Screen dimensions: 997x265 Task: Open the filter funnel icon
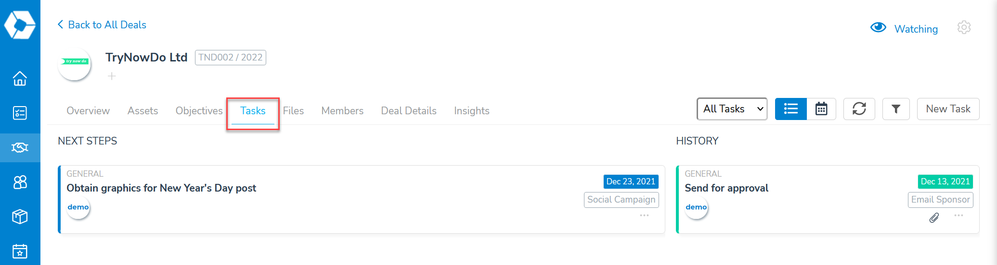click(x=896, y=109)
